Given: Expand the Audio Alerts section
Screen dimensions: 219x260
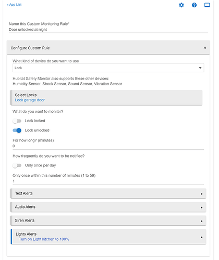Looking at the screenshot, I should (108, 207).
